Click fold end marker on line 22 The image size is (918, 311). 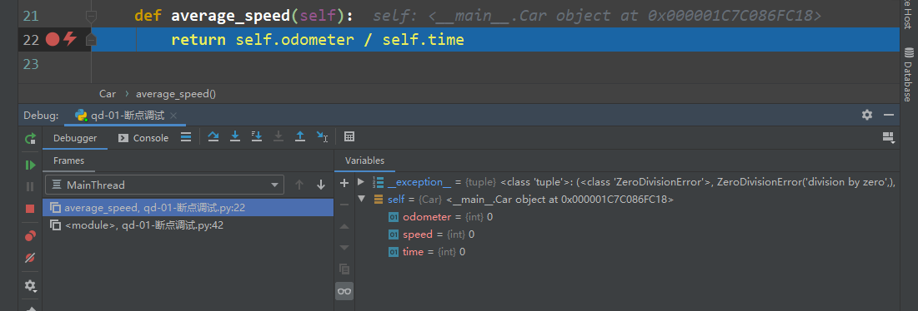tap(91, 40)
